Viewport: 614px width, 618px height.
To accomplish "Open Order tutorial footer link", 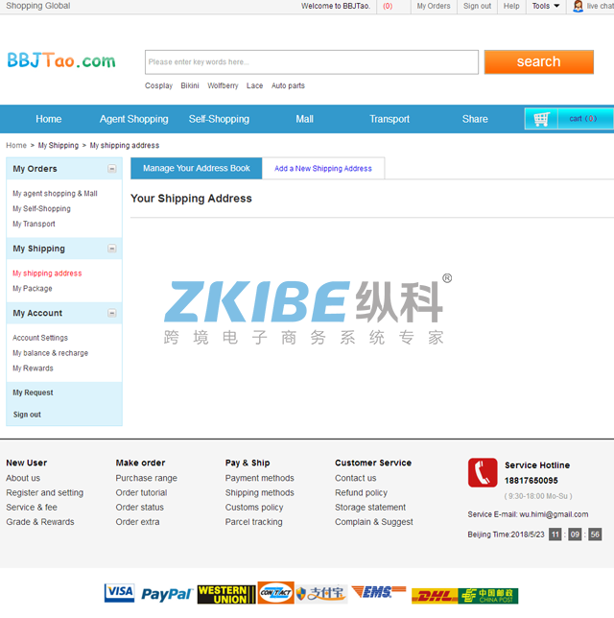I will click(141, 492).
